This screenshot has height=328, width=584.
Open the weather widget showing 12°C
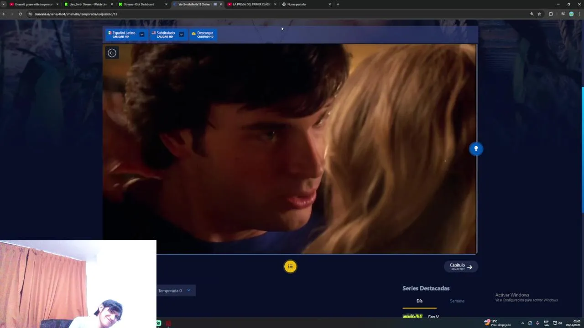[498, 323]
